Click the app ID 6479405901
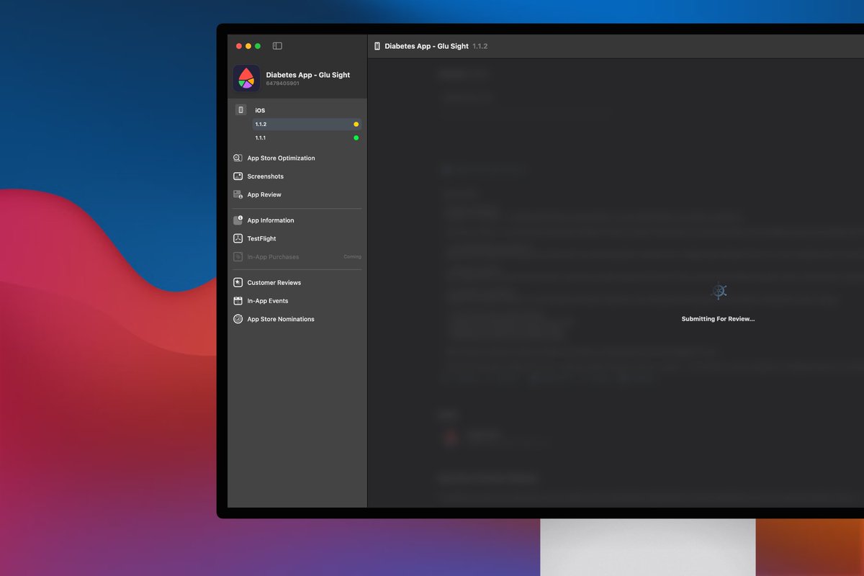This screenshot has height=576, width=864. [x=282, y=84]
